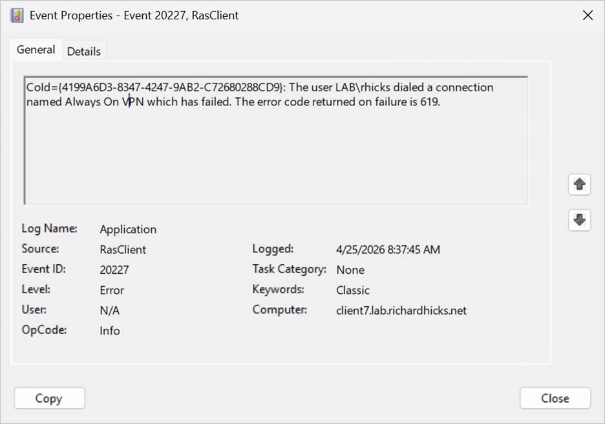605x424 pixels.
Task: Switch to the General tab
Action: [36, 50]
